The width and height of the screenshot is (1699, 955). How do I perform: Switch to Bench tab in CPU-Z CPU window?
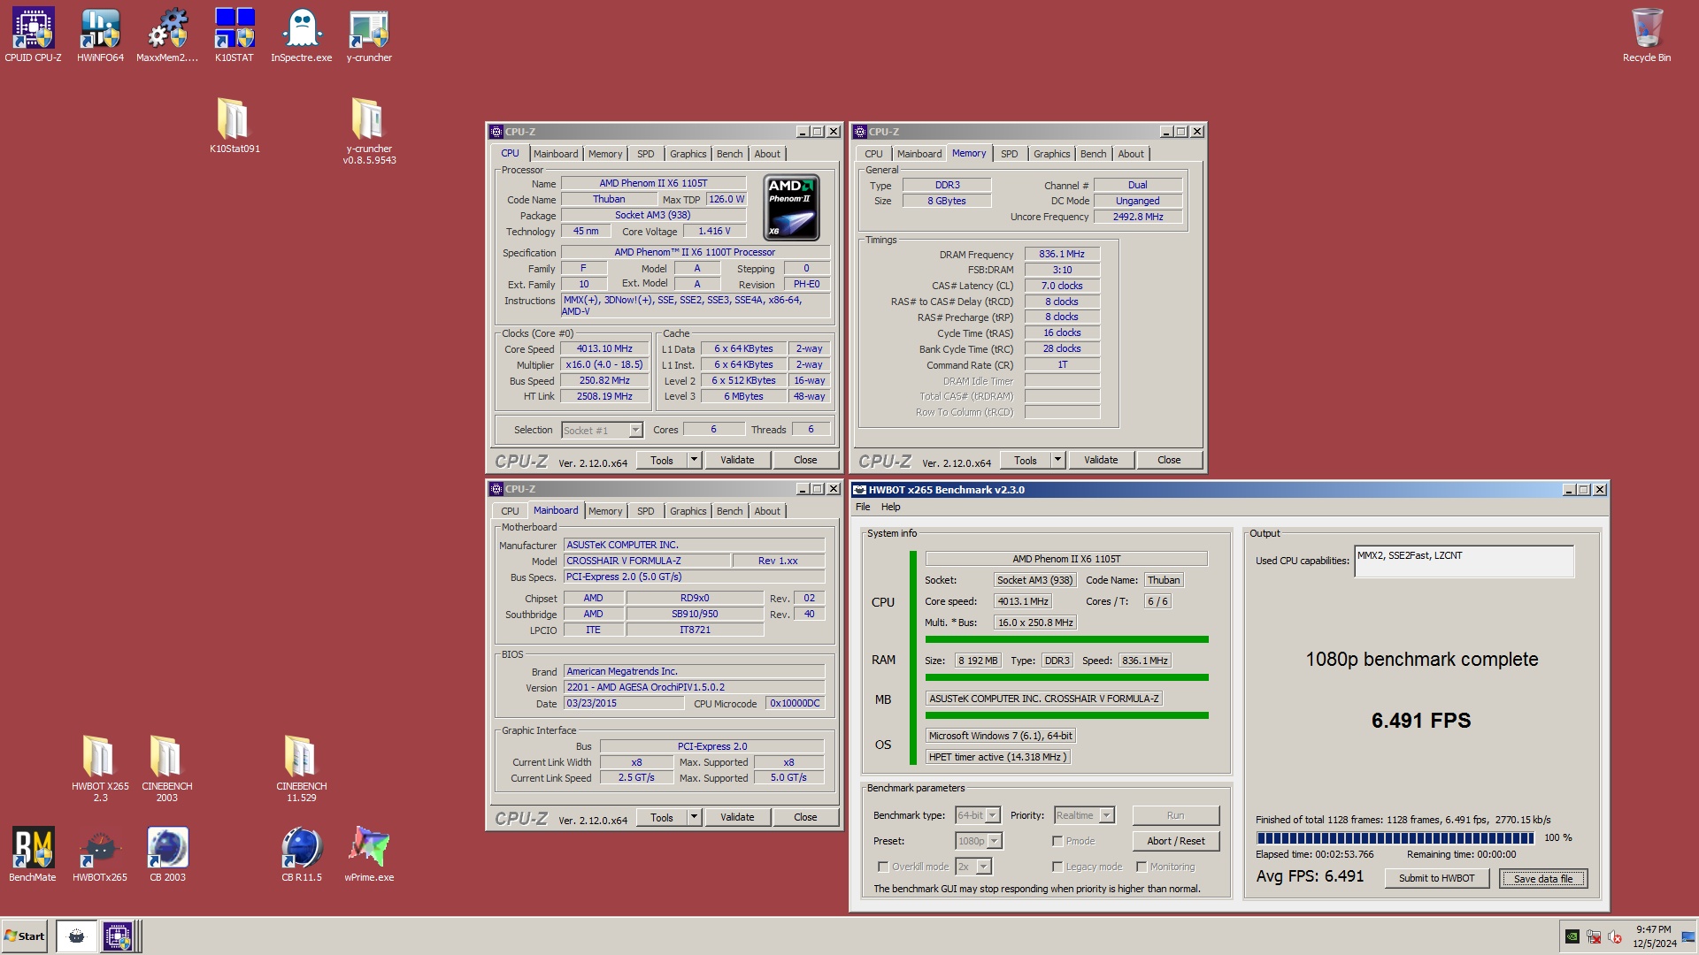729,154
